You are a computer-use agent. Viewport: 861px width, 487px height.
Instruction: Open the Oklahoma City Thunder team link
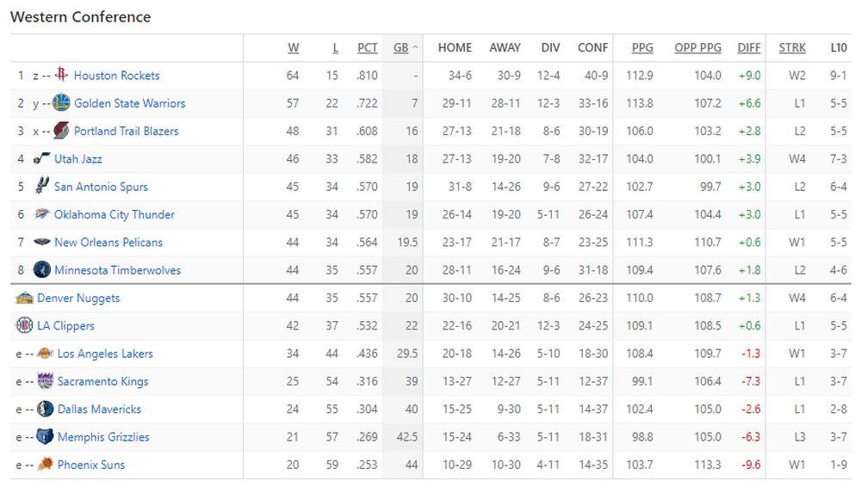[x=115, y=214]
